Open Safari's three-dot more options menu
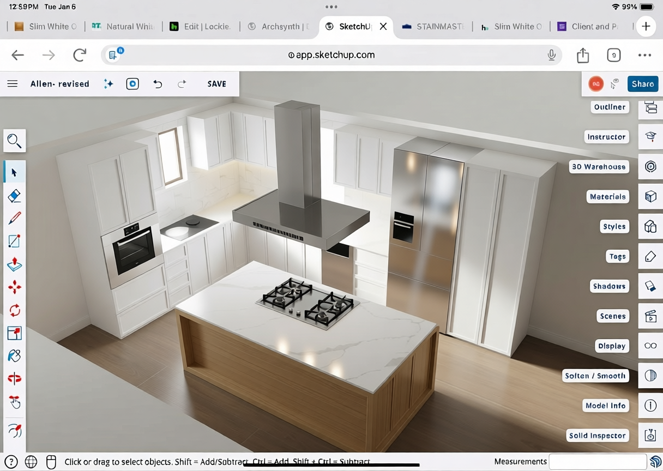The width and height of the screenshot is (663, 471). point(644,55)
